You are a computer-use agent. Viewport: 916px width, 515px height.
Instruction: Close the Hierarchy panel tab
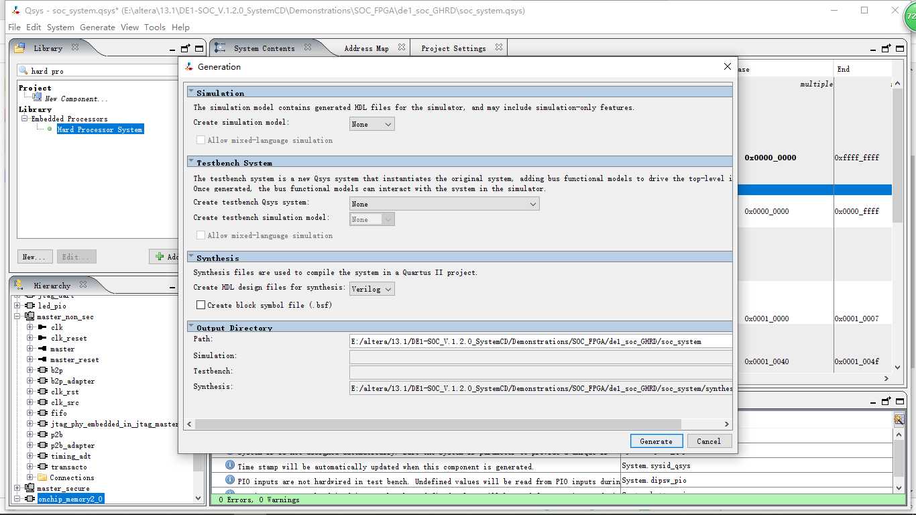(x=83, y=285)
